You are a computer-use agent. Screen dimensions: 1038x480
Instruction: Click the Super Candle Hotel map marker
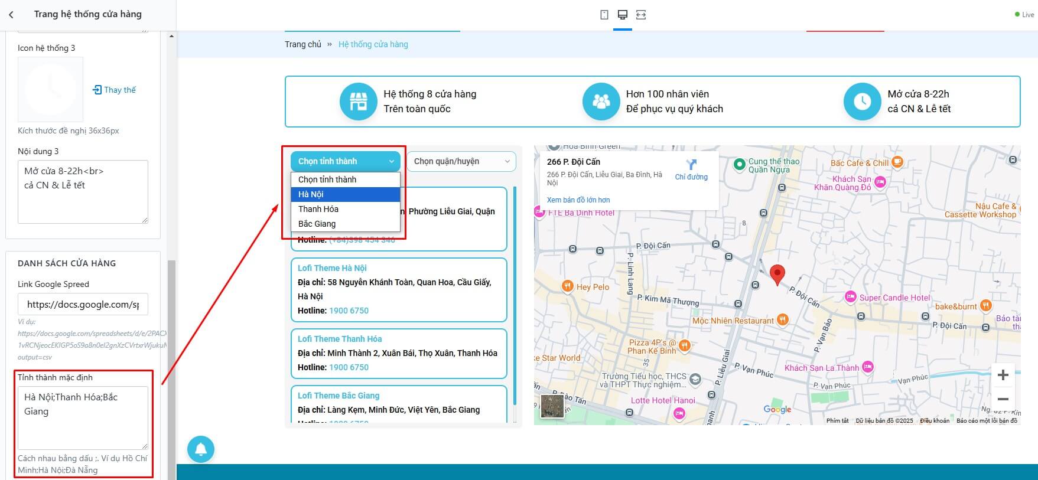click(850, 297)
